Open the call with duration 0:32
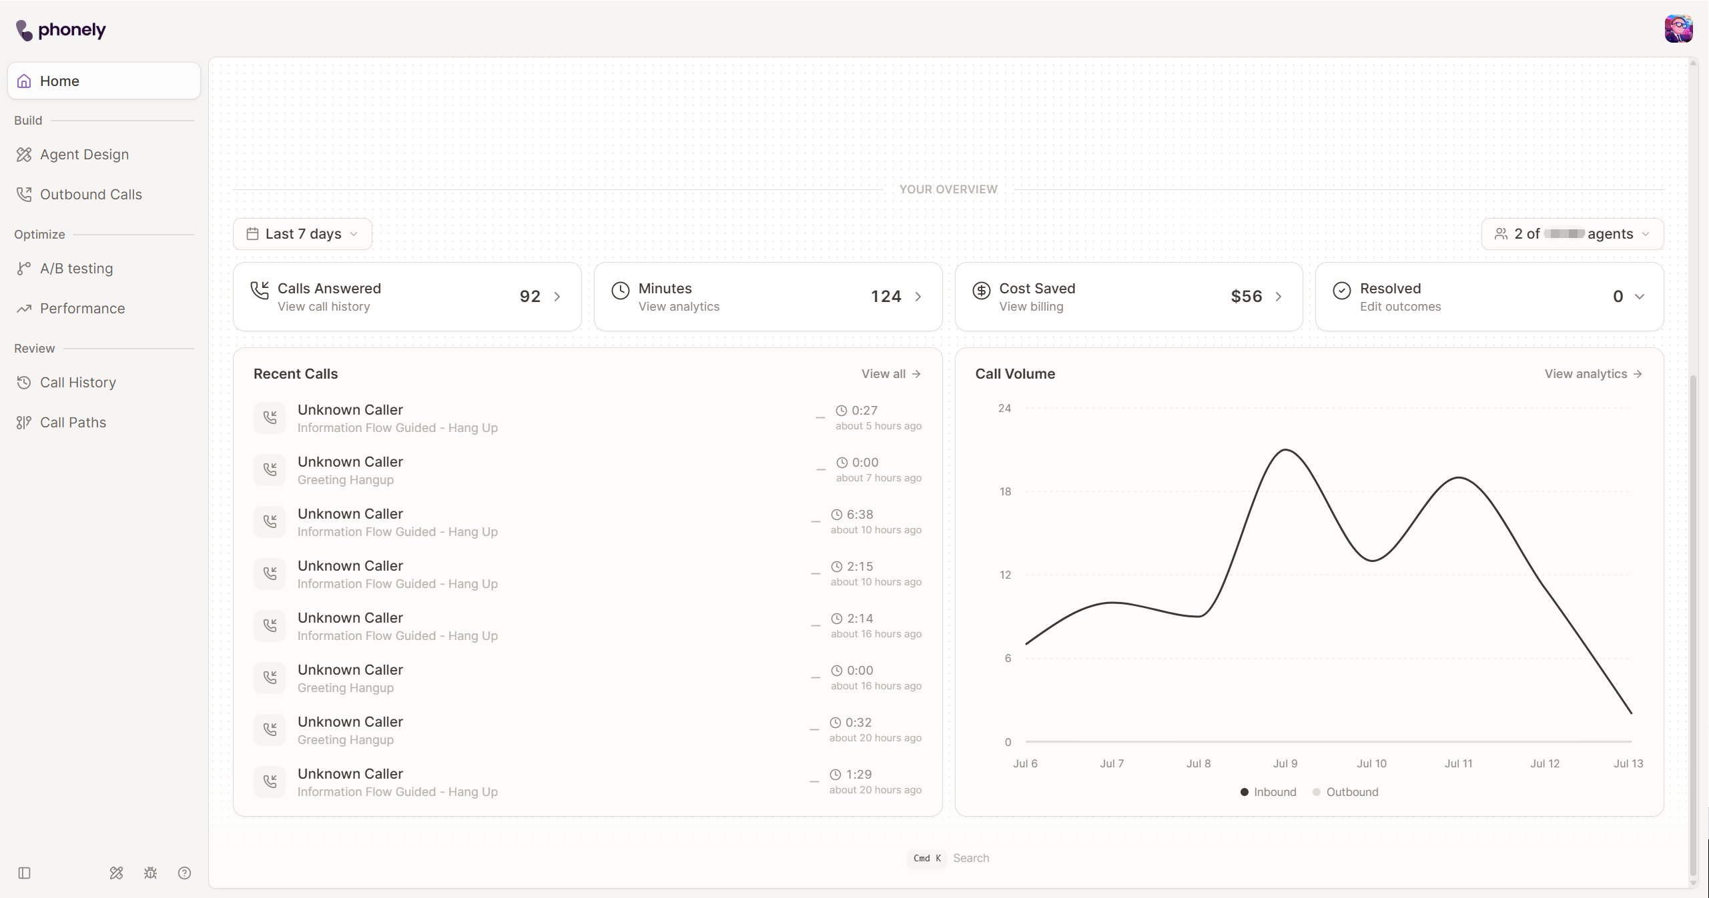This screenshot has width=1709, height=898. pyautogui.click(x=587, y=730)
